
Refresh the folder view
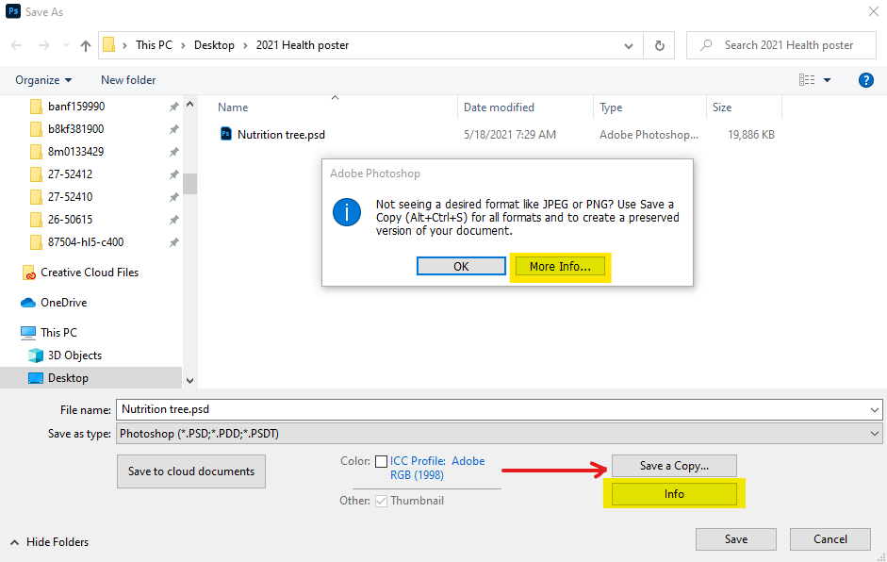pyautogui.click(x=660, y=45)
